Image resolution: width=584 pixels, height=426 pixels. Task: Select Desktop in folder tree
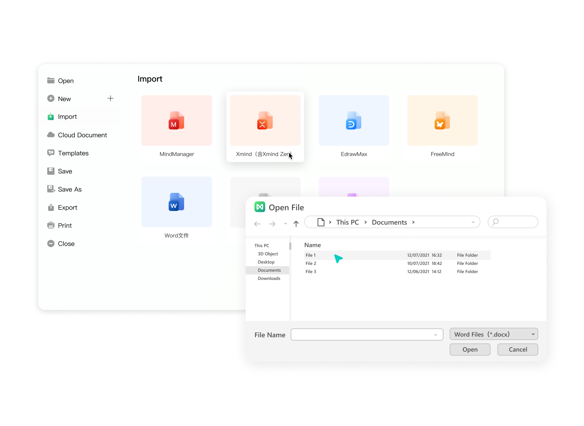pos(266,262)
